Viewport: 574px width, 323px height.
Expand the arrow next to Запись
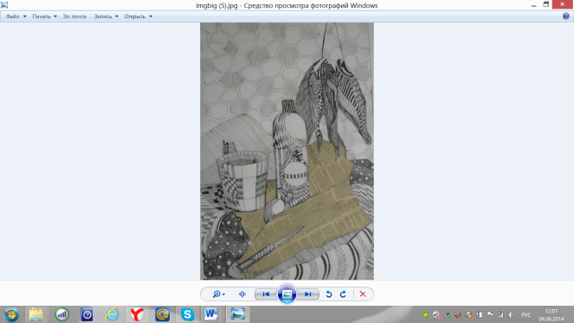pos(117,16)
